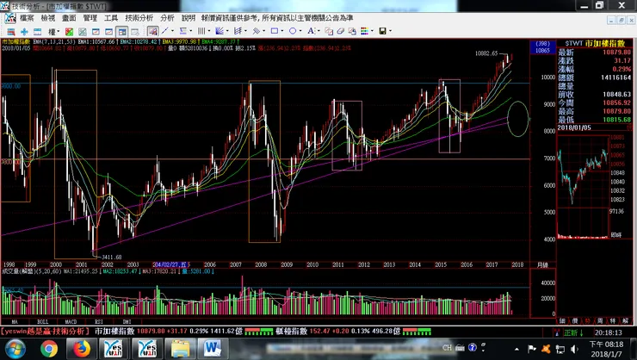This screenshot has width=637, height=360.
Task: Select the regression channel lines tool
Action: pos(238,31)
